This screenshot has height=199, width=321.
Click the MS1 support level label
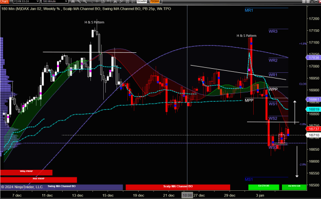pos(249,180)
